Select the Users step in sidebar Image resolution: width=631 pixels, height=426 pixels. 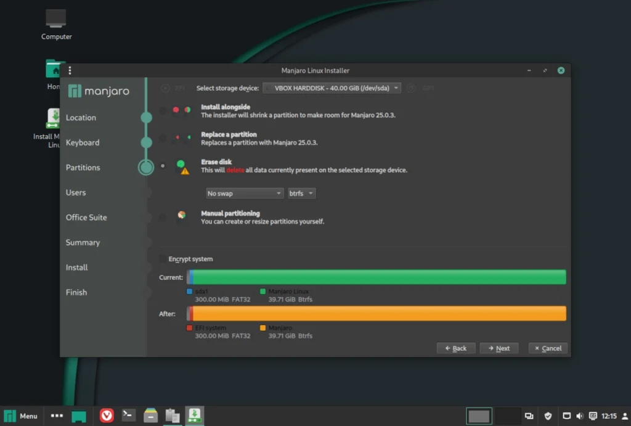point(76,192)
